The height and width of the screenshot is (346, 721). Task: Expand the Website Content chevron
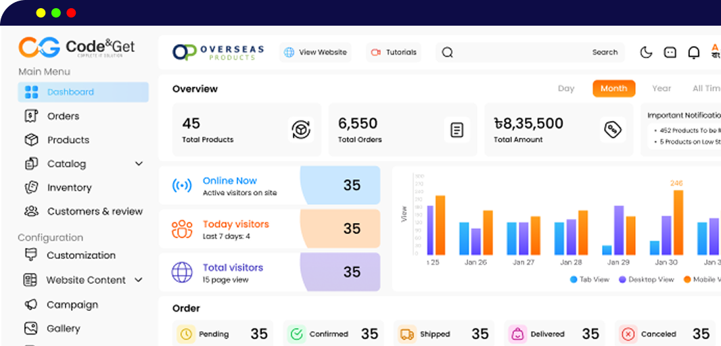coord(139,280)
